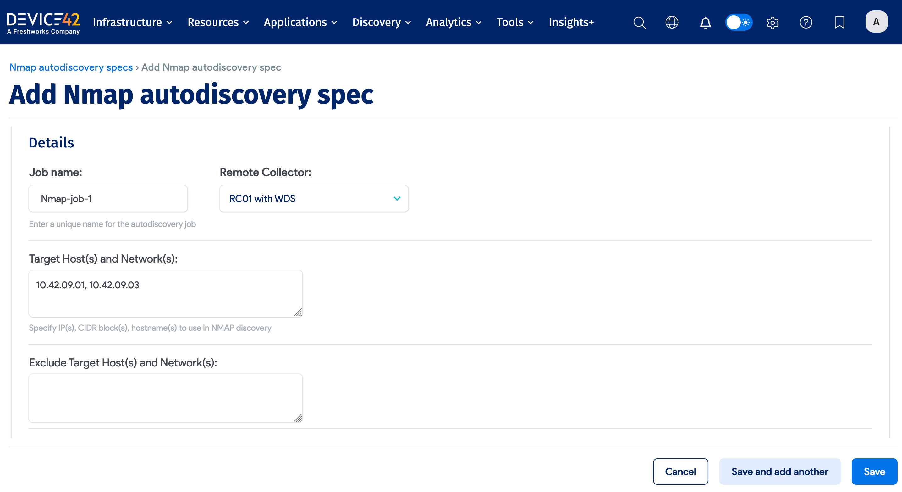Expand the Discovery menu

point(381,22)
